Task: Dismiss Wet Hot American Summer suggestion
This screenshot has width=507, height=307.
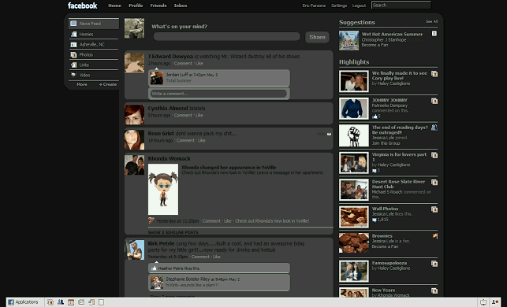Action: [x=434, y=34]
